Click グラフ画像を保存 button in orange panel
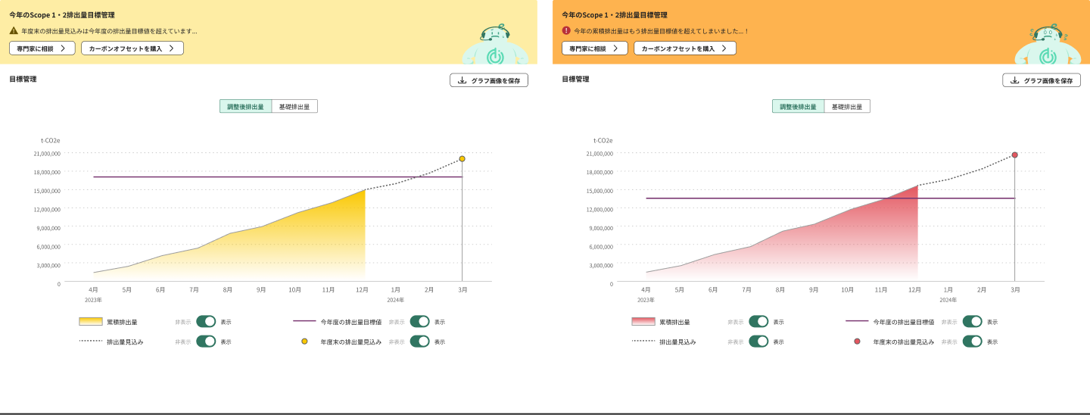 tap(1042, 80)
